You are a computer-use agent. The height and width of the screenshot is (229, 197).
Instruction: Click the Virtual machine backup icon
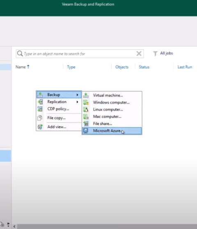[x=86, y=95]
